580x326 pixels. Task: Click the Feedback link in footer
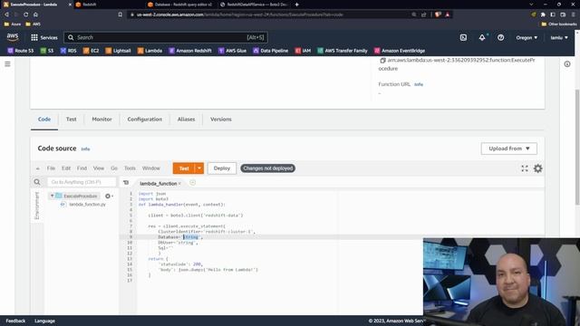(x=15, y=321)
